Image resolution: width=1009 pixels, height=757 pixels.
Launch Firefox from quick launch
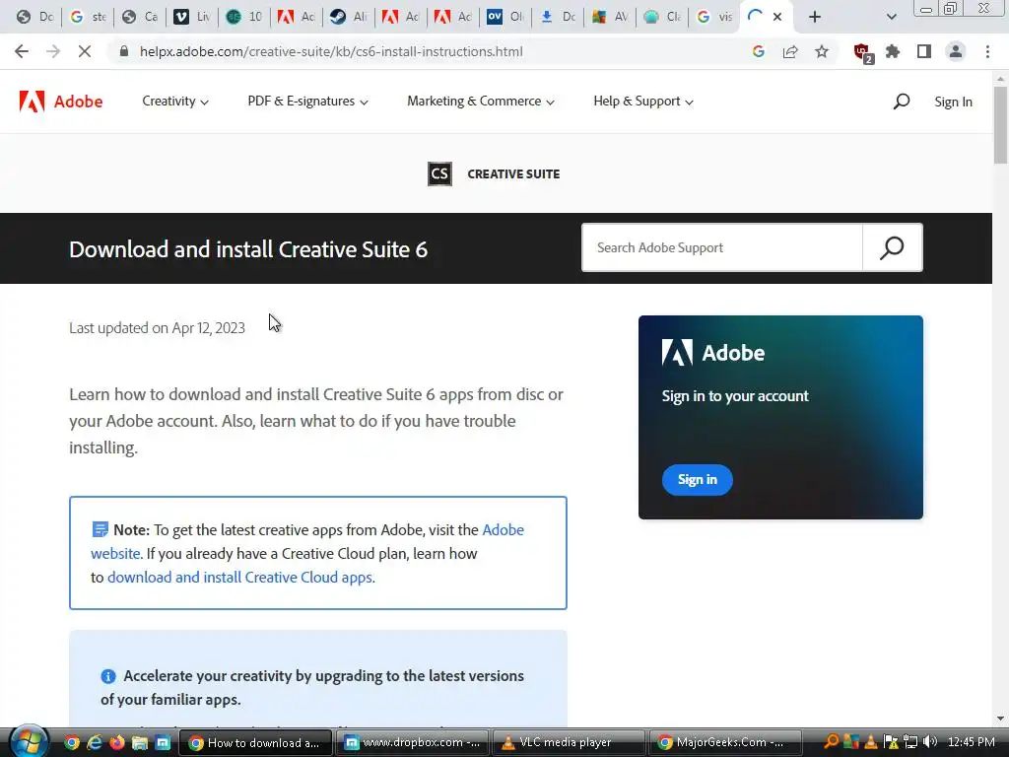click(117, 743)
